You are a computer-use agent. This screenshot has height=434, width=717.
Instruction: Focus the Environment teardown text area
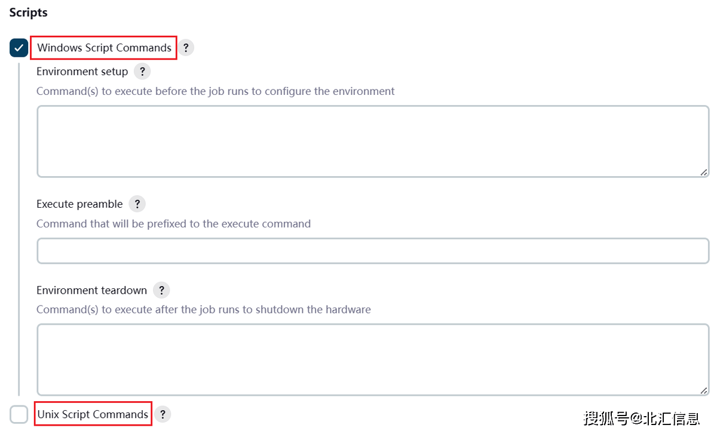coord(373,359)
